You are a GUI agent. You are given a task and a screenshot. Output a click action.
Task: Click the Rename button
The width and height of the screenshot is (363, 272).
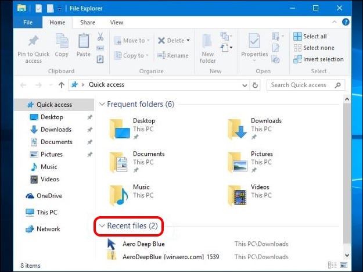172,56
